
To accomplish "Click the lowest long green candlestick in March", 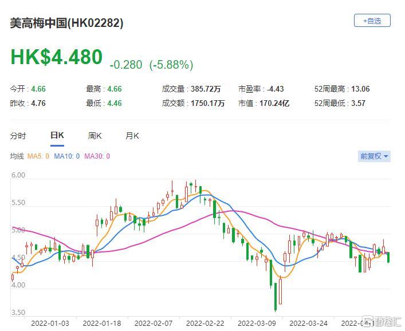I will (x=276, y=297).
